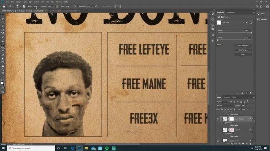
Task: Open smoothing options gear icon
Action: point(97,6)
